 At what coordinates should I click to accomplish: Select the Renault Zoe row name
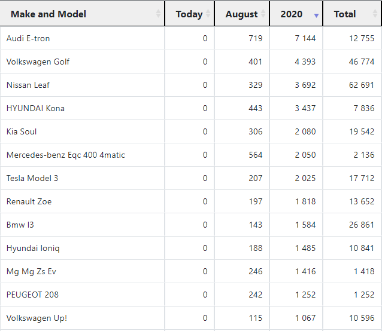(29, 201)
